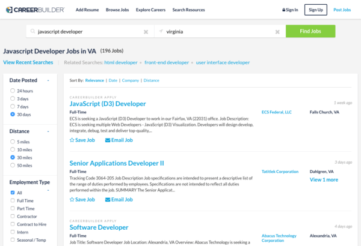Clear the virginia location field

pyautogui.click(x=277, y=32)
